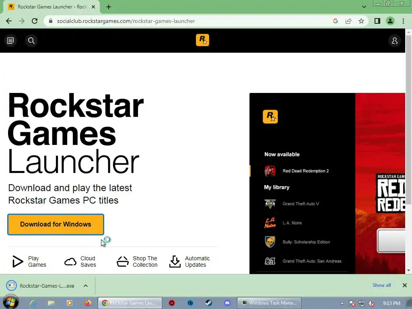Screen dimensions: 412x309
Task: Toggle the browser side panel icon
Action: click(377, 21)
